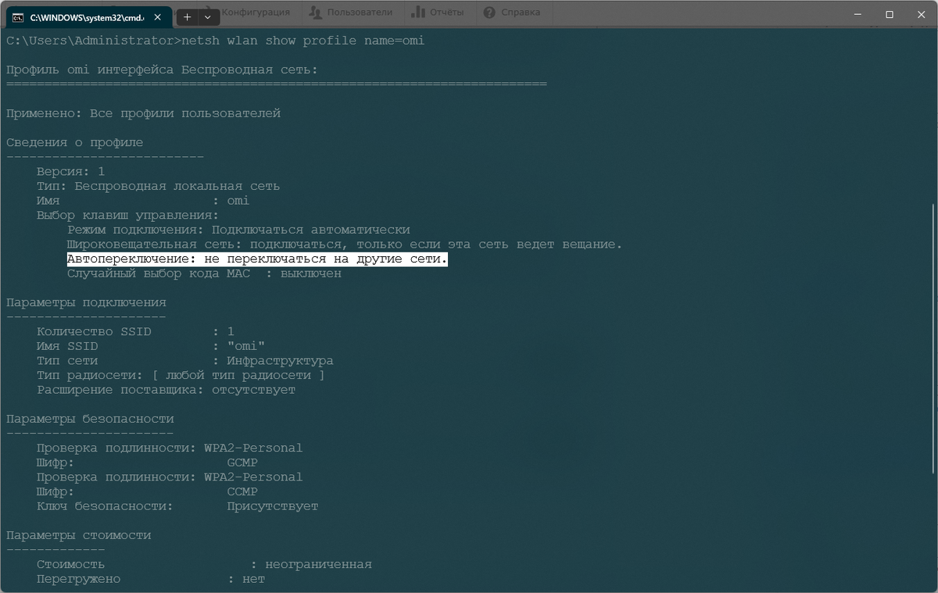Click the highlighted Автопереключение line
This screenshot has height=593, width=938.
pos(257,259)
